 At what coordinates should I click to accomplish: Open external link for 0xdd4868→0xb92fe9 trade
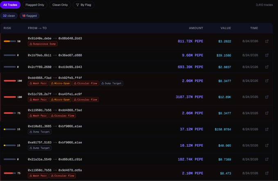pos(267,81)
